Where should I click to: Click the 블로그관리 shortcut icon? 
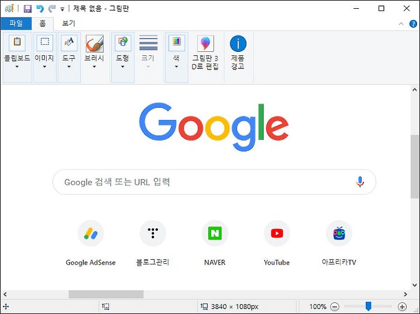pos(153,234)
